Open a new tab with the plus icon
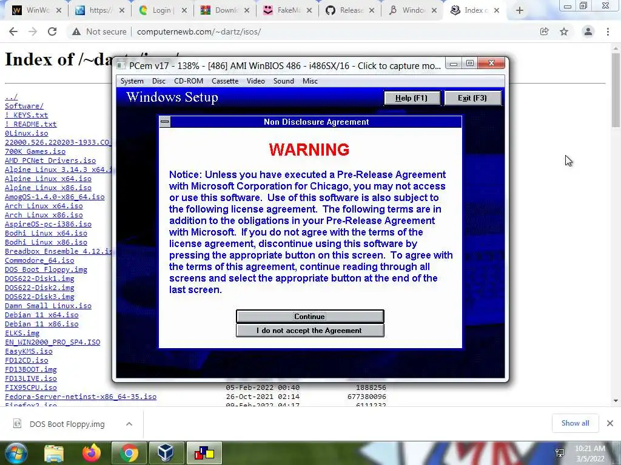Image resolution: width=621 pixels, height=465 pixels. (x=520, y=11)
